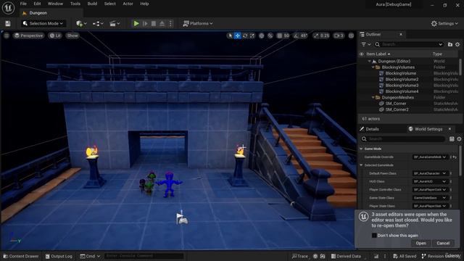Sort Outliner by Item Label
The width and height of the screenshot is (464, 261).
pyautogui.click(x=378, y=54)
